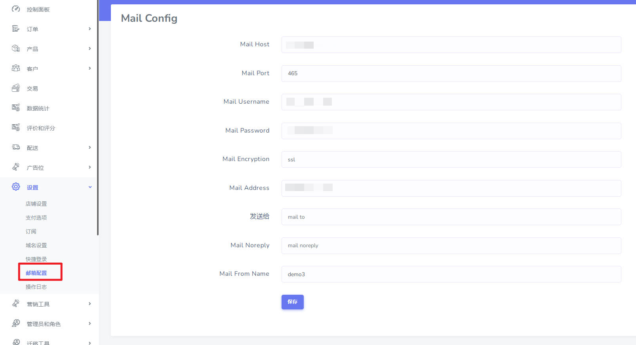Open the 操作日志 page
The width and height of the screenshot is (636, 345).
coord(36,287)
